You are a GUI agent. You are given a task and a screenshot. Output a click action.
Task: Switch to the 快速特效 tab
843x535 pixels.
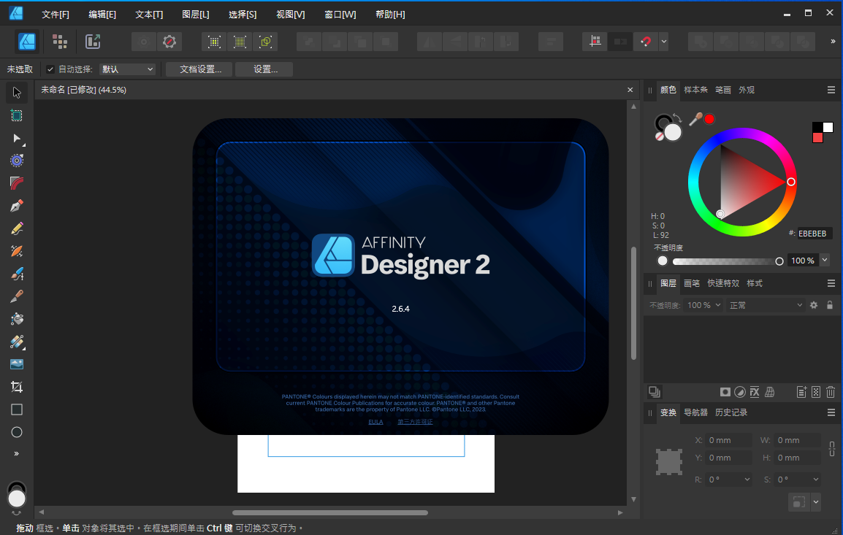click(723, 283)
